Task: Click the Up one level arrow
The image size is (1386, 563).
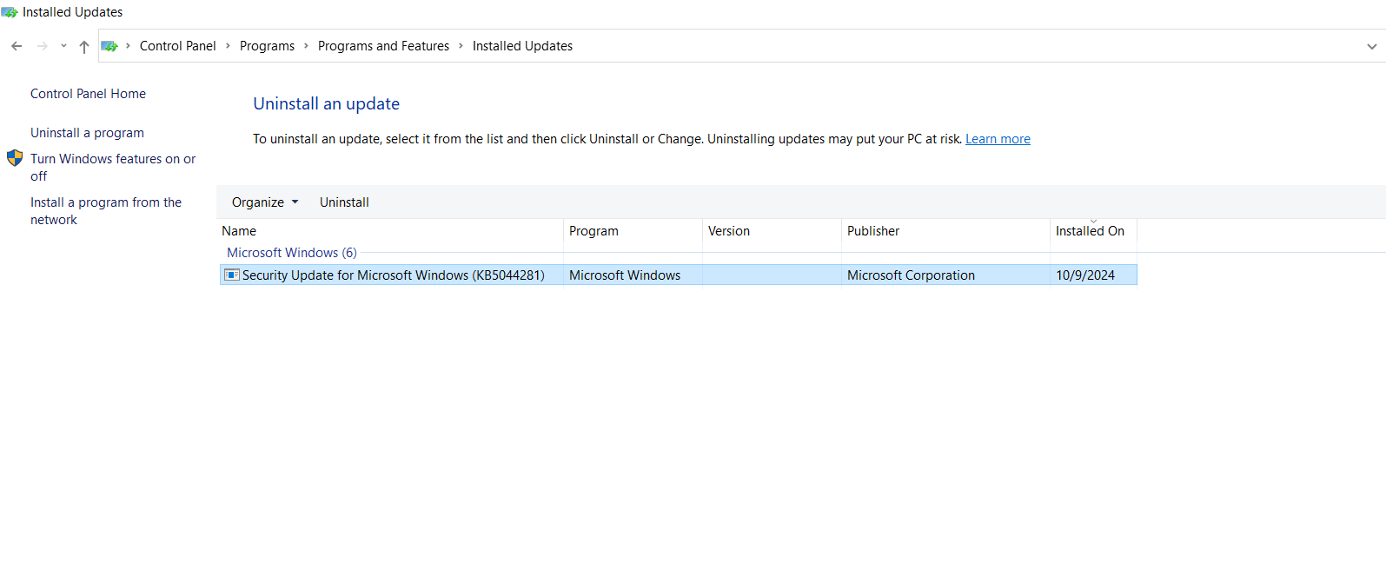Action: (83, 47)
